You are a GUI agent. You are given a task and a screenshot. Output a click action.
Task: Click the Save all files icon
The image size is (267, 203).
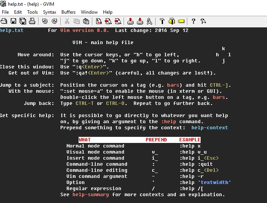pos(23,21)
